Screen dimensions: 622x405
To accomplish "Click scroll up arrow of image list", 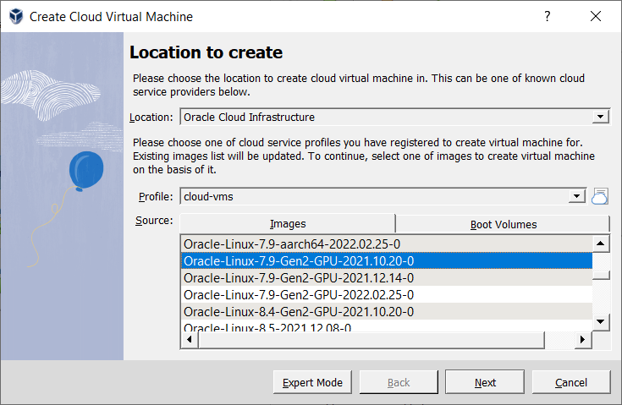I will tap(601, 244).
